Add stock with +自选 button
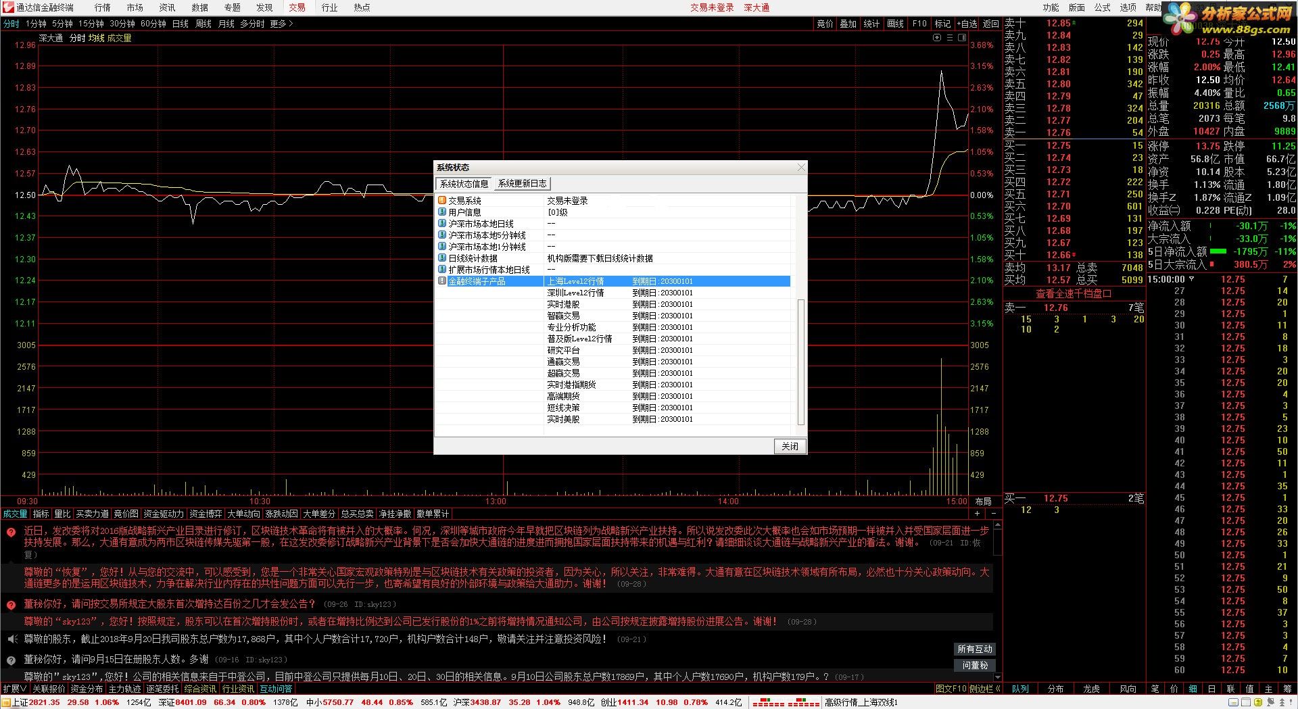The image size is (1298, 709). tap(967, 24)
